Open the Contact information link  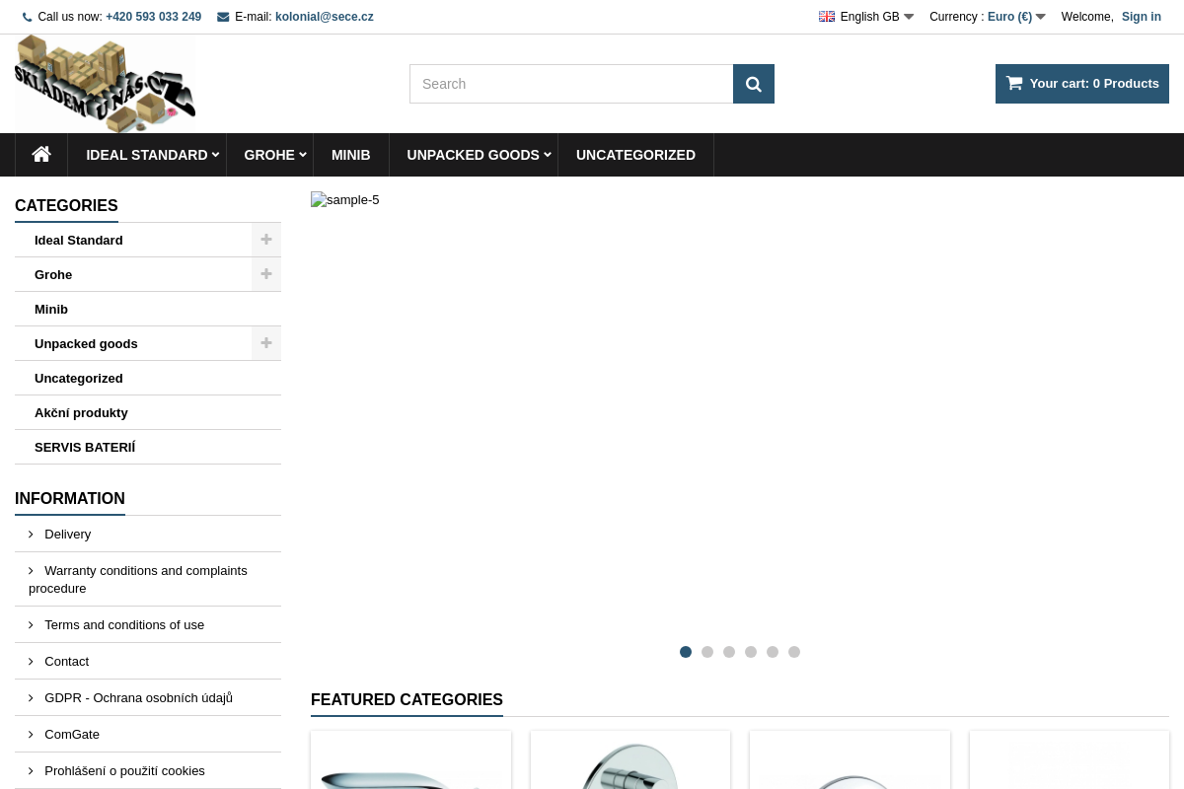tap(66, 661)
